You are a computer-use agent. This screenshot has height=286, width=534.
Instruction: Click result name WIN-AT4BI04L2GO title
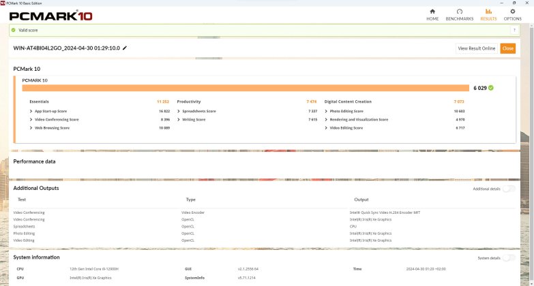66,48
